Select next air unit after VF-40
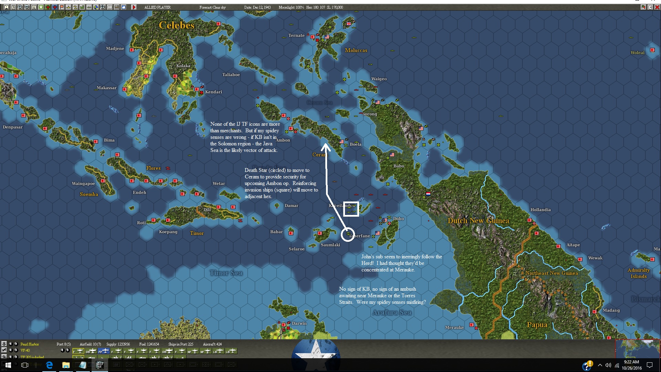The image size is (661, 372). click(16, 350)
